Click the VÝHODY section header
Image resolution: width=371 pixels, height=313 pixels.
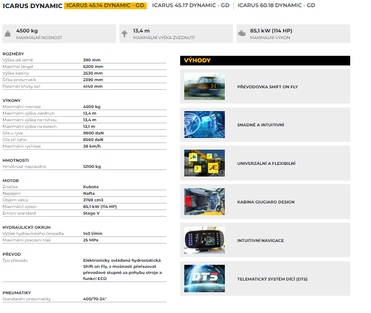point(265,60)
